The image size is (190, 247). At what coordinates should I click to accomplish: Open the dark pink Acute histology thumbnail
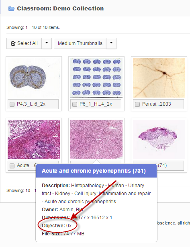click(34, 139)
